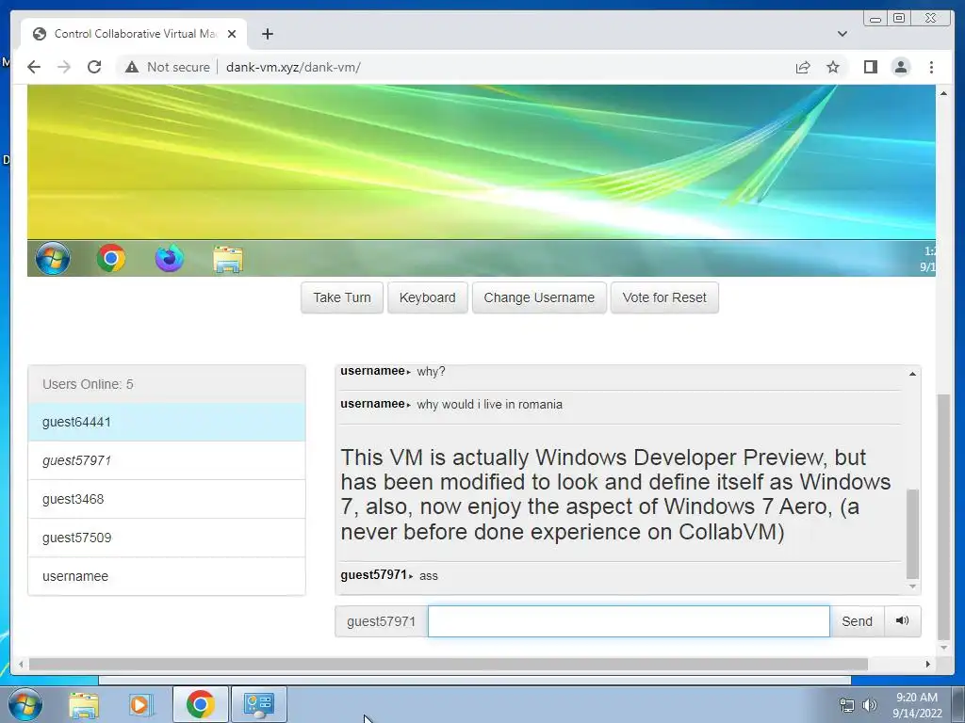This screenshot has height=723, width=965.
Task: Click the page scroll up arrow
Action: pos(943,93)
